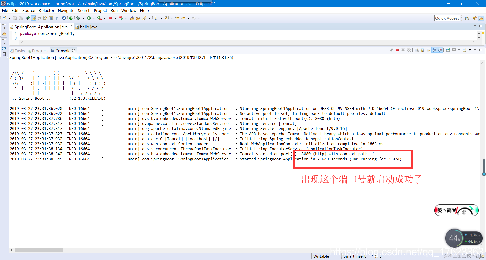Open Next Annotation dropdown arrow

(161, 18)
